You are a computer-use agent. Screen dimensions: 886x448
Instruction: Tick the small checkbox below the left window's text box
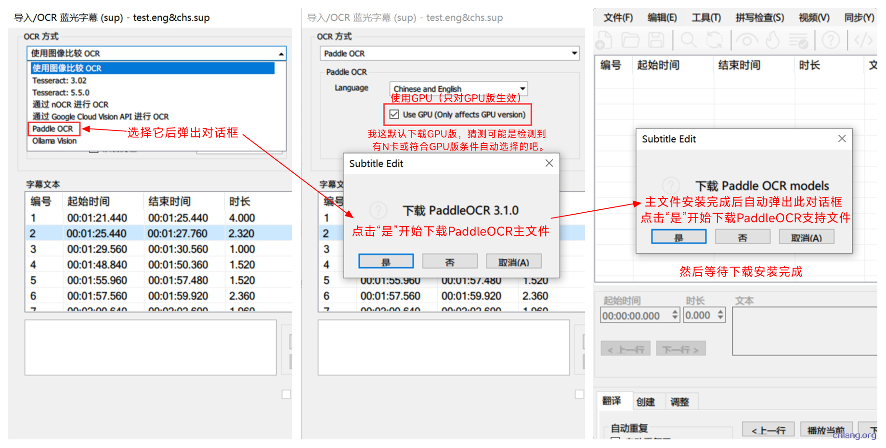click(286, 395)
